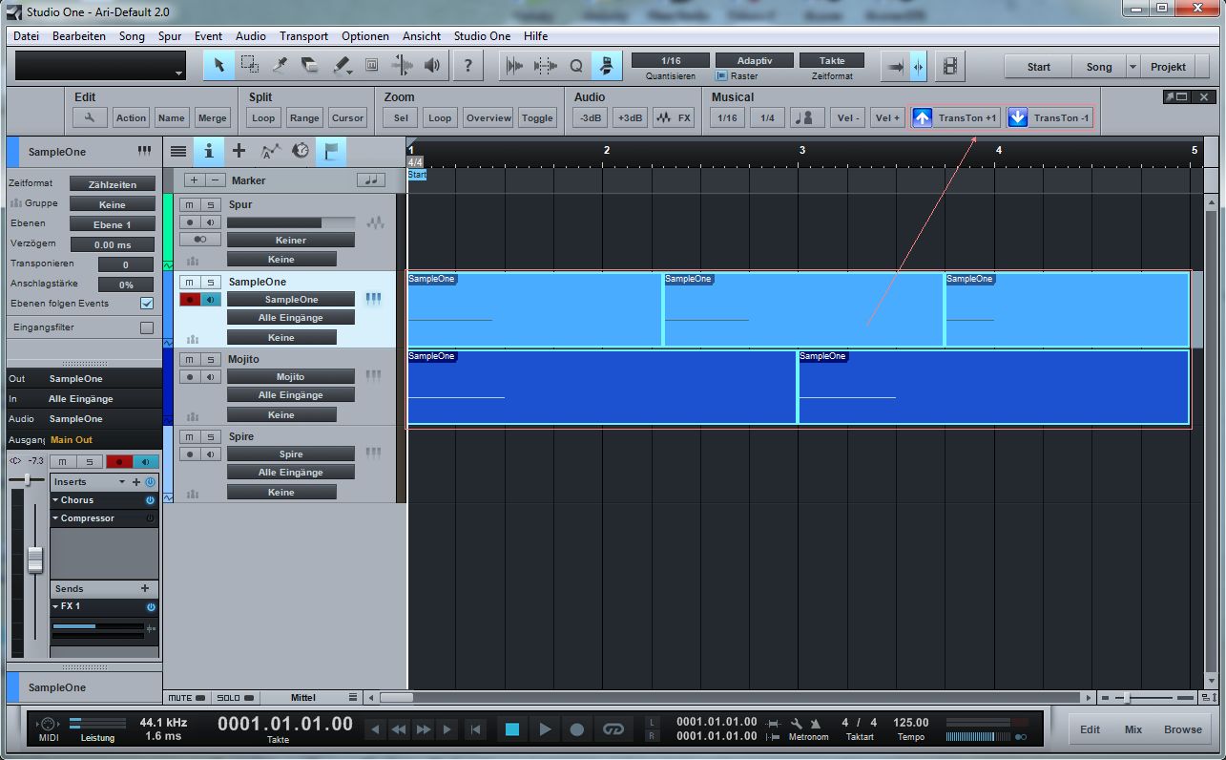Image resolution: width=1226 pixels, height=760 pixels.
Task: Click the Quantize Q icon
Action: (576, 65)
